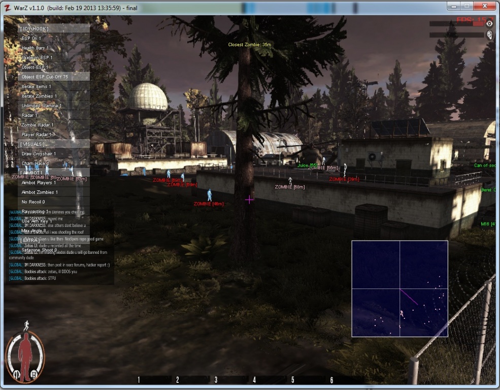Click the "ZOMBIE [68m]" label
500x390 pixels.
click(x=290, y=187)
